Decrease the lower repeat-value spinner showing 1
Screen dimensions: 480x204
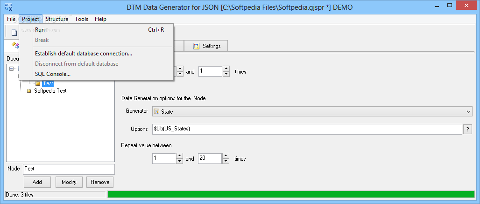[180, 161]
